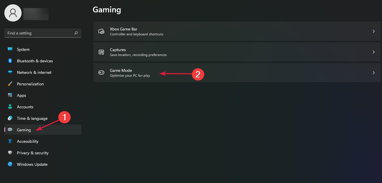Click the Find a setting search box

pos(39,33)
